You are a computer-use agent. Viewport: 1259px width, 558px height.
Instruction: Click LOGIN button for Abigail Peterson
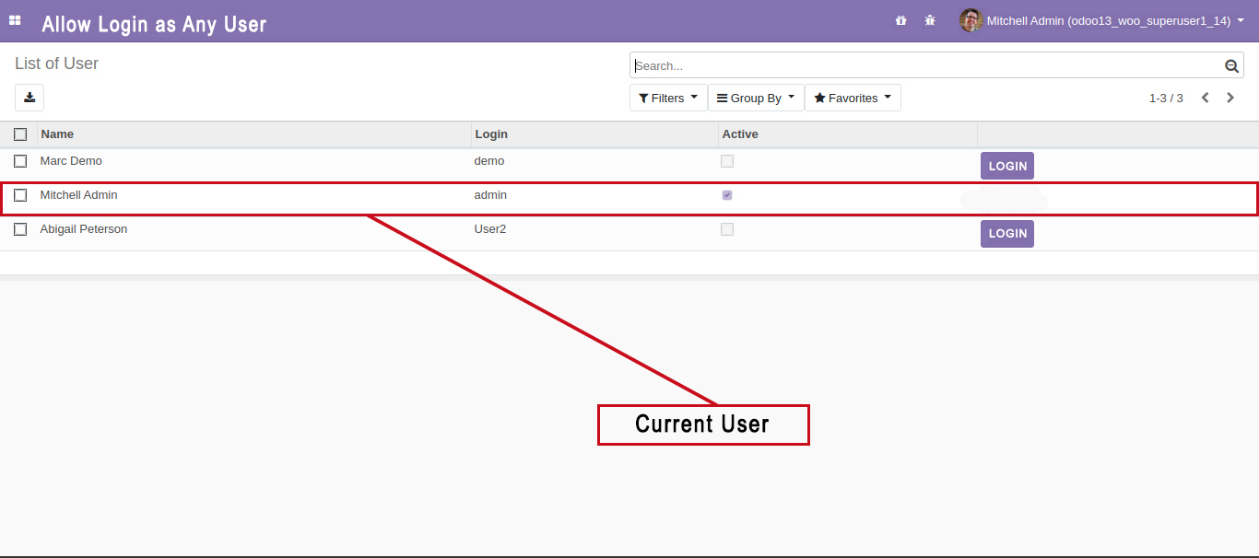[1006, 234]
